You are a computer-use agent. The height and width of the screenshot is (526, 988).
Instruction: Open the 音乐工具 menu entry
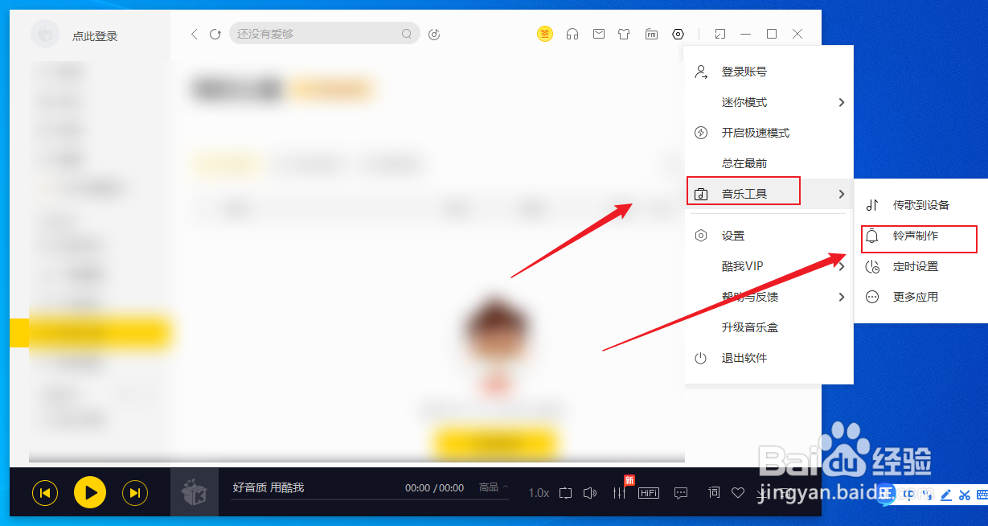tap(744, 194)
